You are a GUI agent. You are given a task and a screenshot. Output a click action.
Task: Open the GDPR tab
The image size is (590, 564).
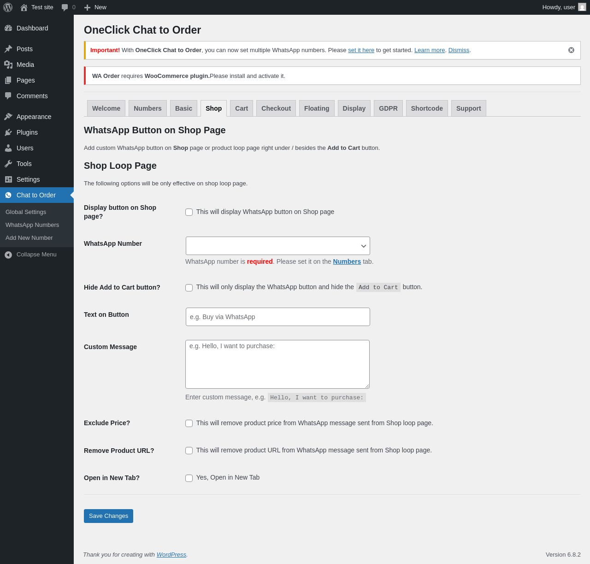click(x=388, y=108)
